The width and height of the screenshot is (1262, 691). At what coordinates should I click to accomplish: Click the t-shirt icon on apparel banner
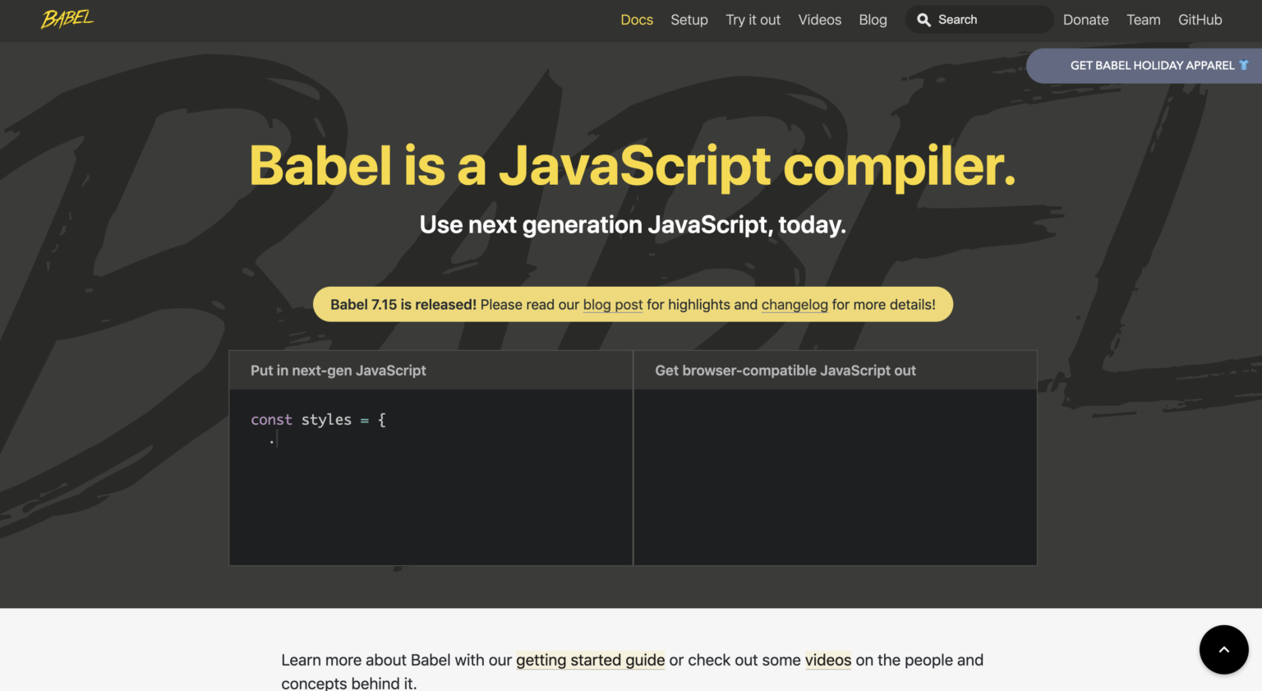[x=1244, y=65]
